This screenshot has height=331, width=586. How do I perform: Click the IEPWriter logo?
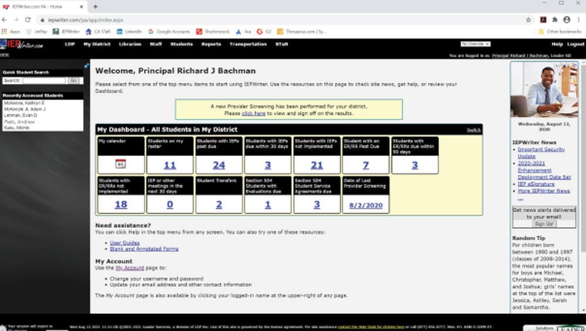pos(22,45)
